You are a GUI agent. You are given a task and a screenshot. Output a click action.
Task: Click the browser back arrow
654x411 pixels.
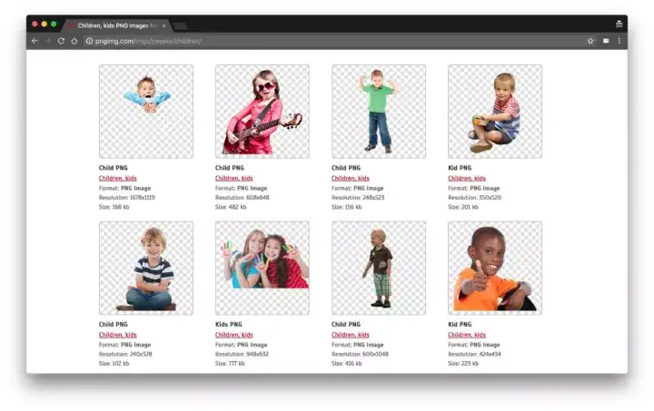tap(35, 41)
